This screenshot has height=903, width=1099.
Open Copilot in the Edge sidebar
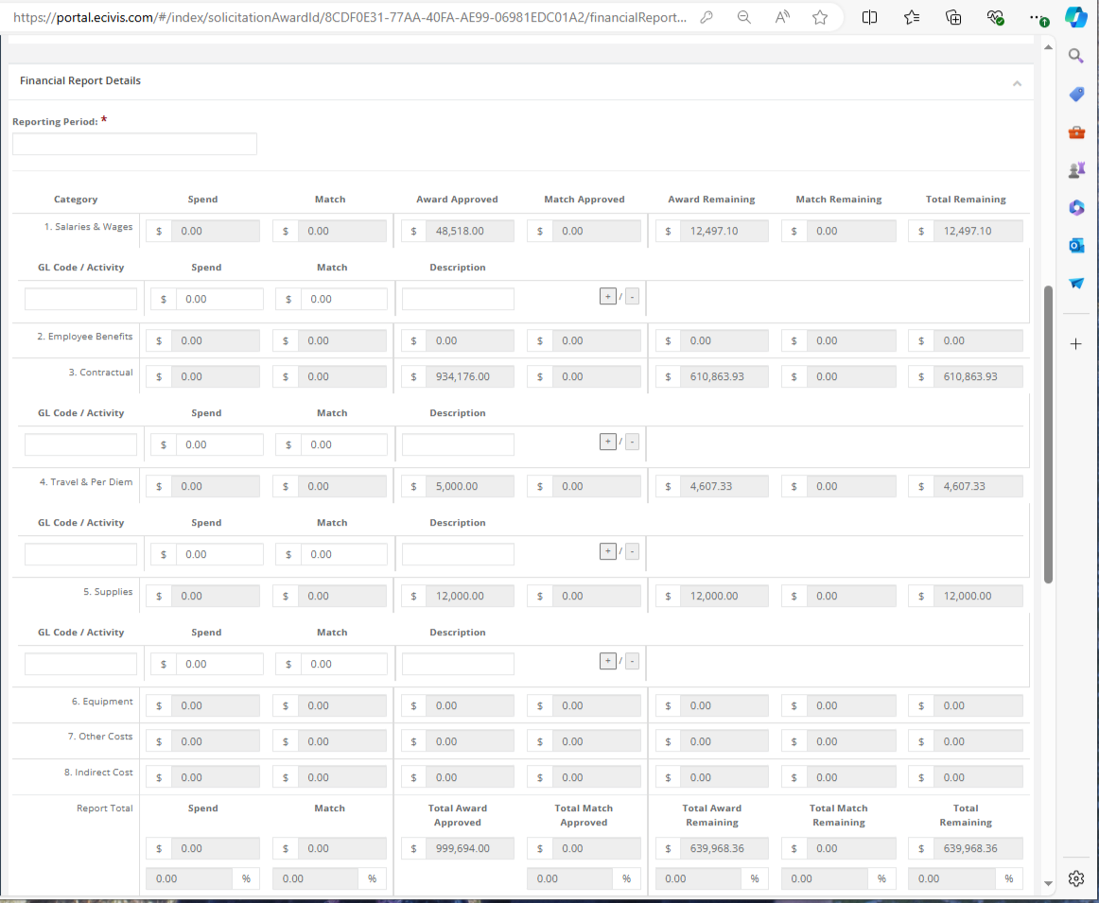[1076, 17]
